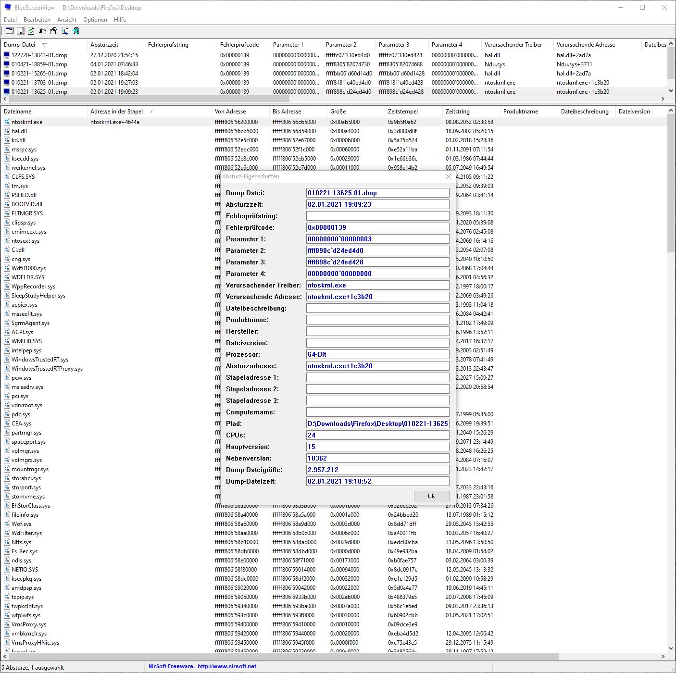
Task: Sort lower list by Zeitstempel header
Action: (x=413, y=111)
